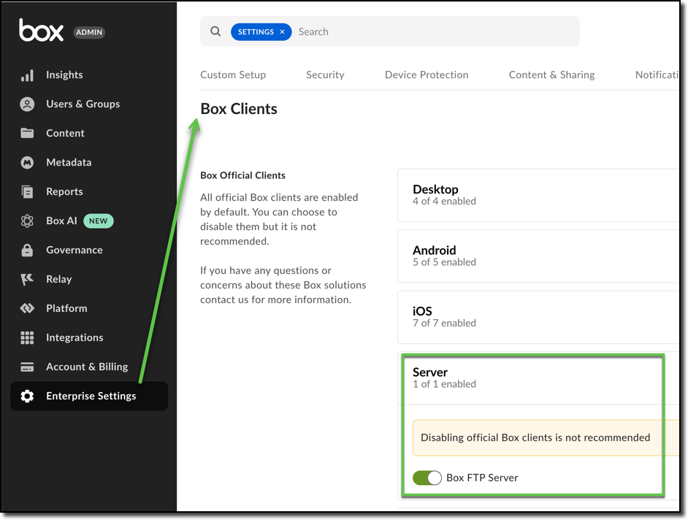Click the Integrations grid icon
This screenshot has width=688, height=520.
click(x=27, y=338)
